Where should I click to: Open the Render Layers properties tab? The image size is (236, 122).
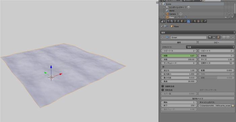tap(172, 21)
